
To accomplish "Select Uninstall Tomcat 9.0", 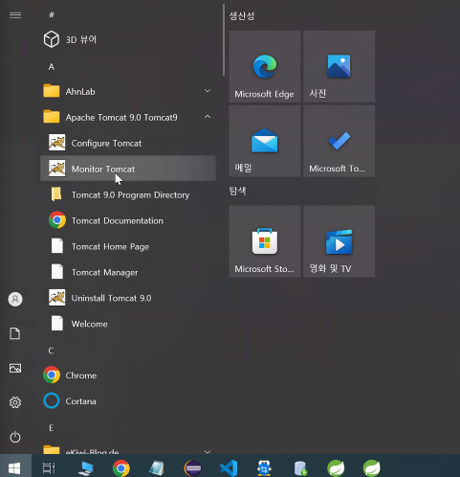I will pos(128,298).
